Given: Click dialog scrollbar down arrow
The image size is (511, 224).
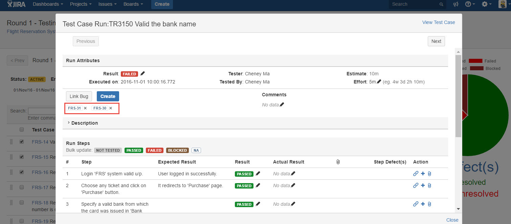Looking at the screenshot, I should [458, 209].
